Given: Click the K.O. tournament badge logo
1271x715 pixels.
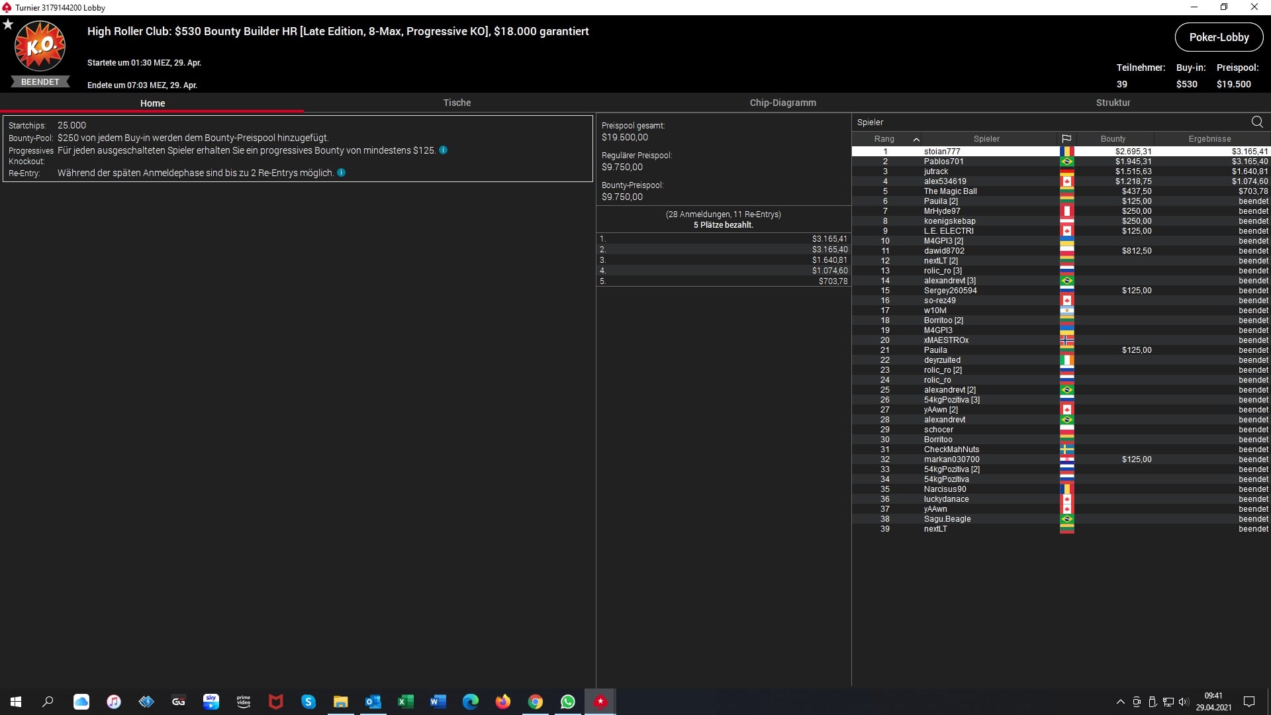Looking at the screenshot, I should [40, 46].
